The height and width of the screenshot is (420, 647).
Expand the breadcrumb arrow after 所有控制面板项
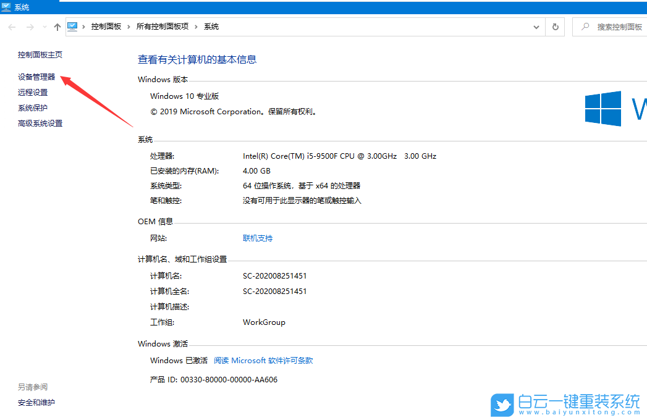194,27
